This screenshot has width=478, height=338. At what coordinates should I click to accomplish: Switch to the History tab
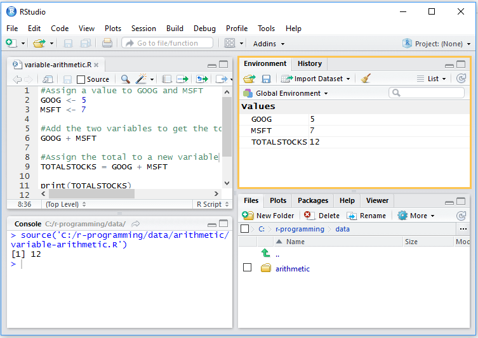click(309, 63)
